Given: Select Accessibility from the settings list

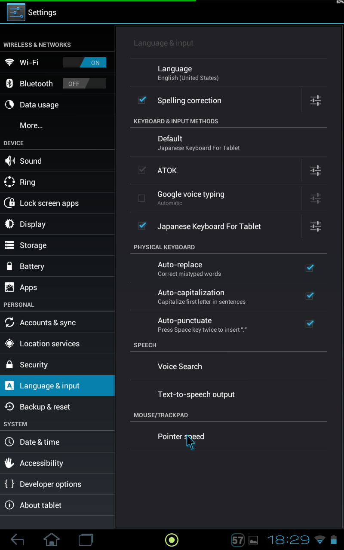Looking at the screenshot, I should click(x=41, y=463).
